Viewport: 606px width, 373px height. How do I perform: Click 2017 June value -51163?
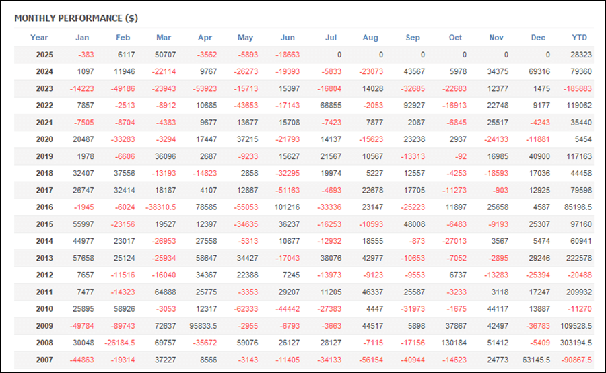pyautogui.click(x=288, y=190)
